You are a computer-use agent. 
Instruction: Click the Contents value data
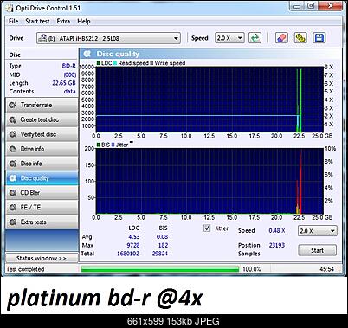[x=69, y=92]
